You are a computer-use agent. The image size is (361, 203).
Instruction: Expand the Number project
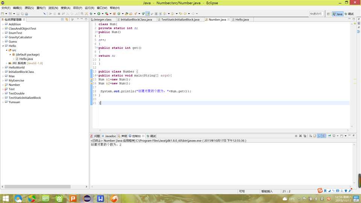(3, 85)
